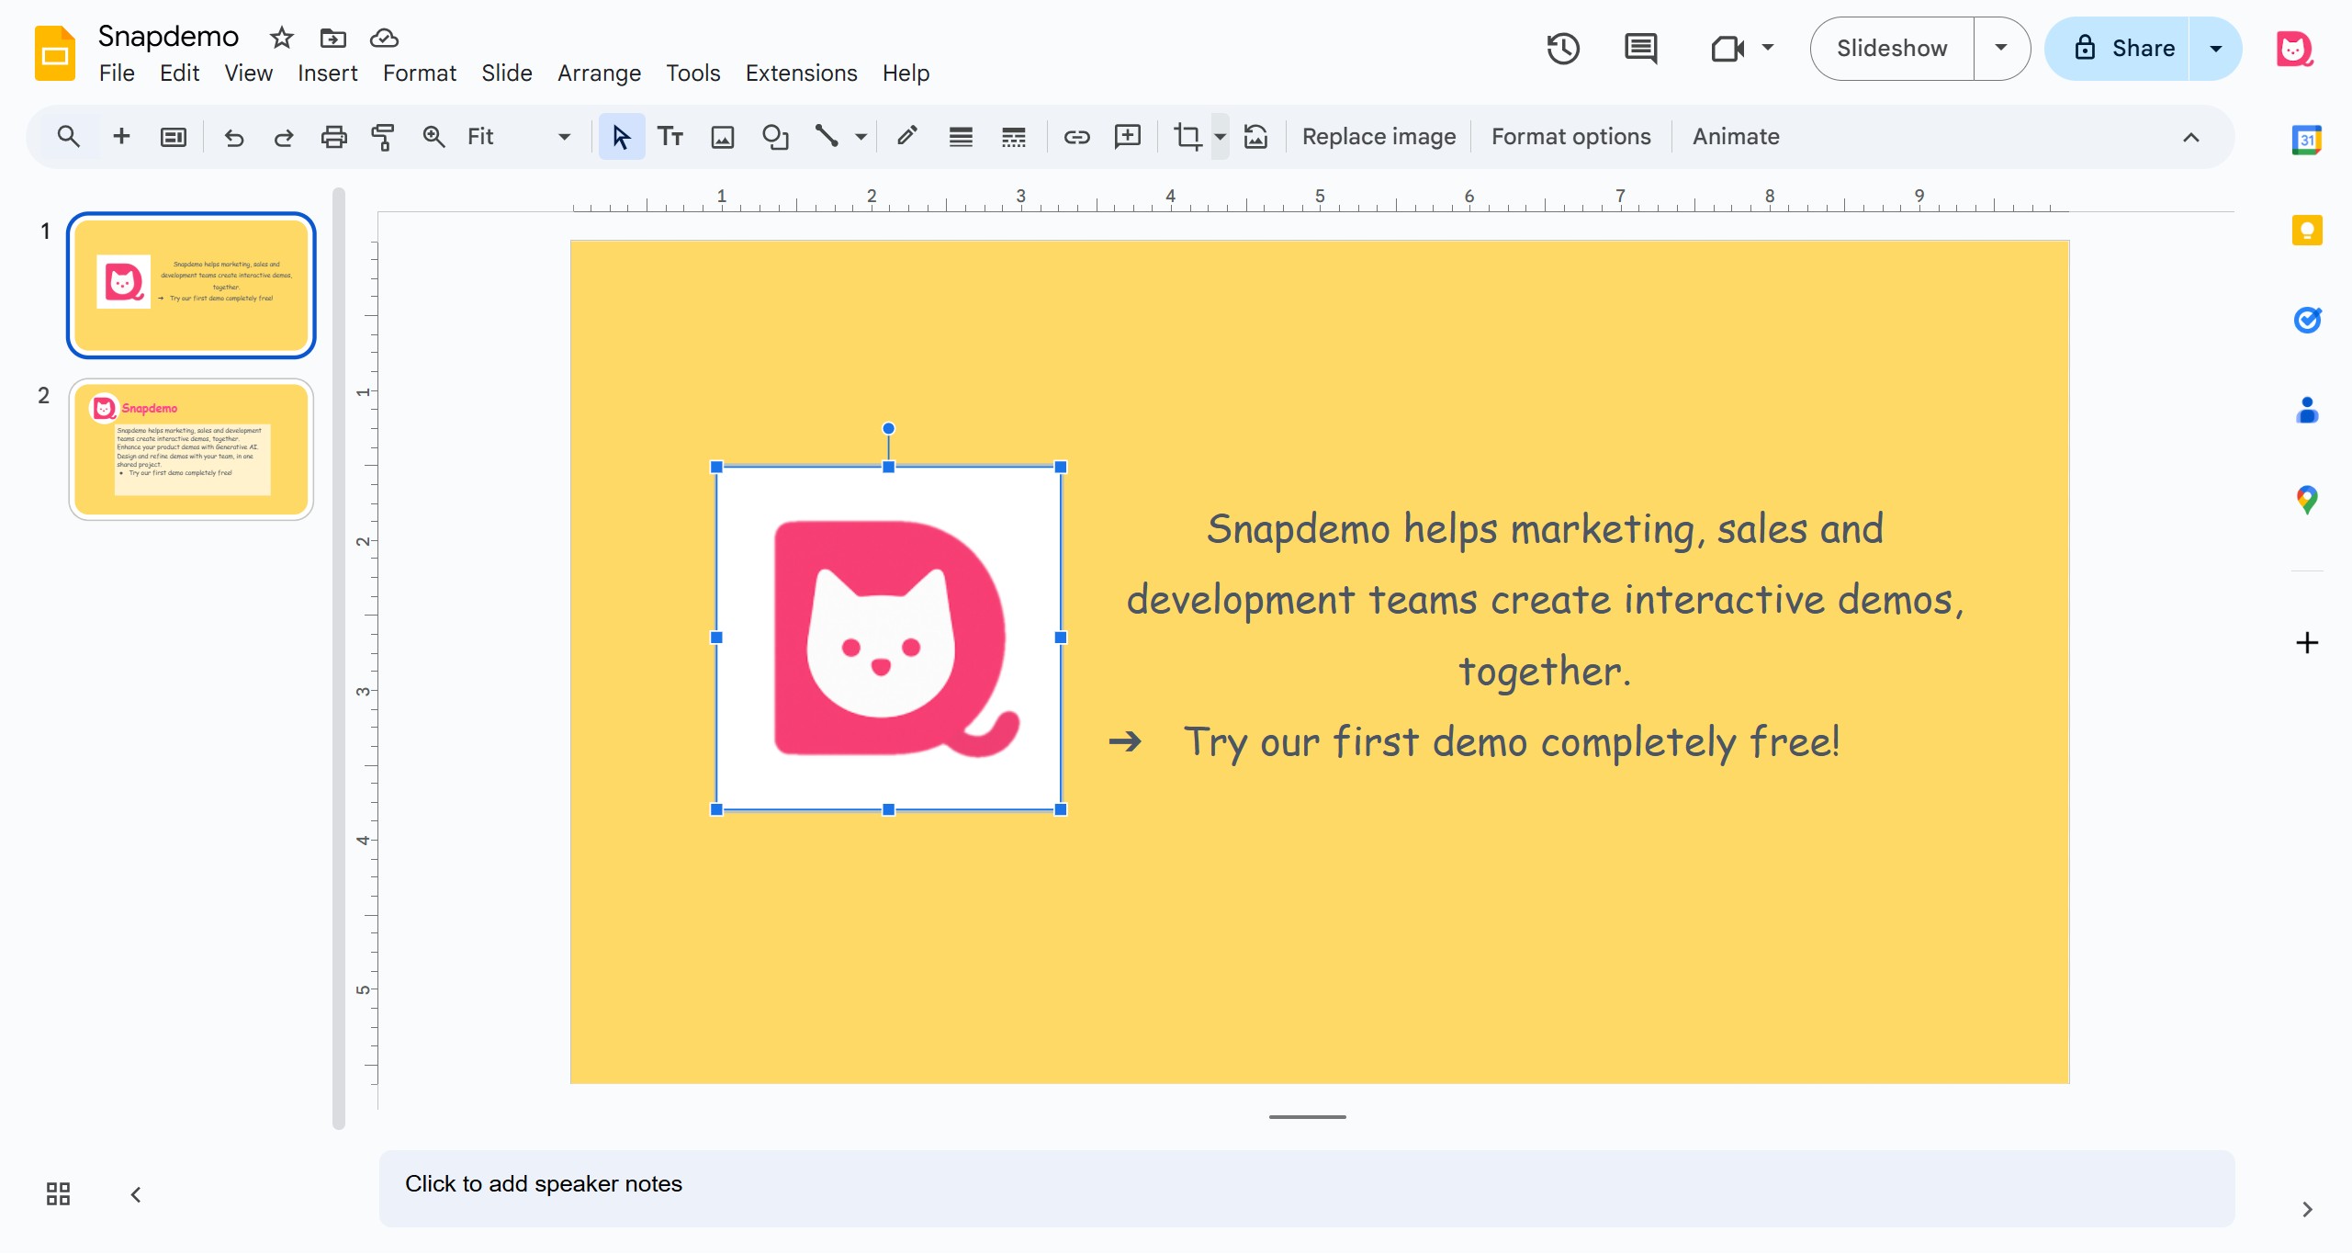2352x1254 pixels.
Task: Open the Arrange menu
Action: (x=599, y=73)
